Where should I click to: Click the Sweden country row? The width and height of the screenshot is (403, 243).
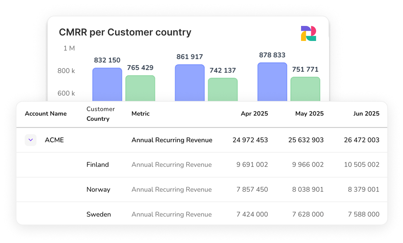click(99, 214)
